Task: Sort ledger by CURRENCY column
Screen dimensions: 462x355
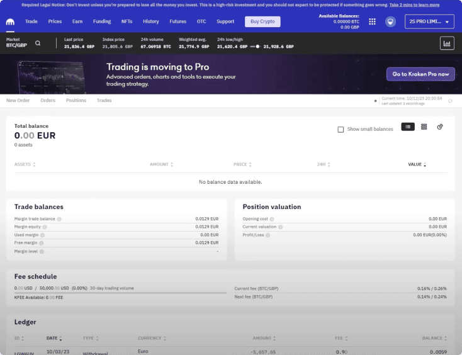Action: [152, 338]
